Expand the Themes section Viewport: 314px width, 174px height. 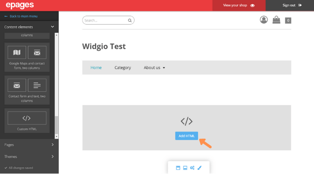coord(29,157)
